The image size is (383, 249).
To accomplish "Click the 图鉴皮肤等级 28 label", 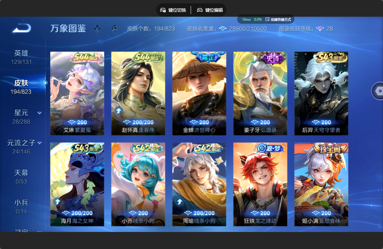I will tap(306, 29).
